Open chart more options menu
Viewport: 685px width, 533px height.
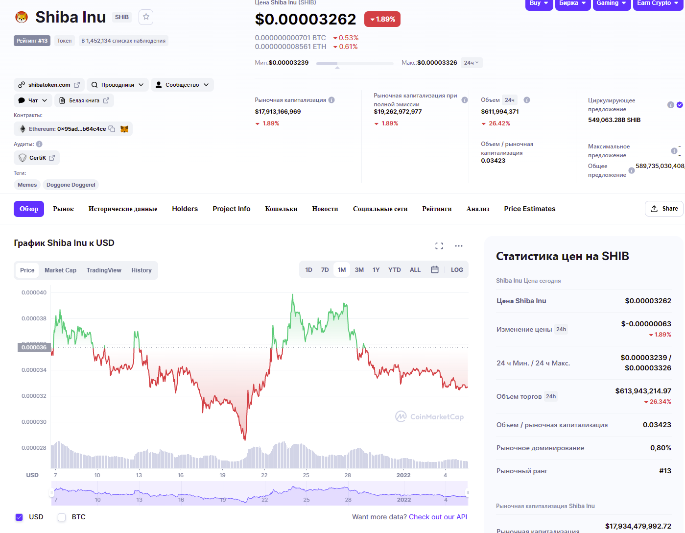coord(459,246)
